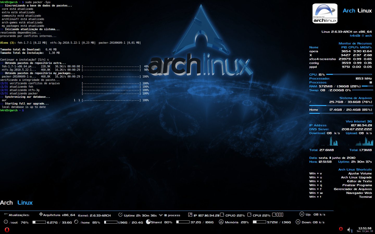Click the feh-1.7-1-x86_64 download progress row

point(75,66)
